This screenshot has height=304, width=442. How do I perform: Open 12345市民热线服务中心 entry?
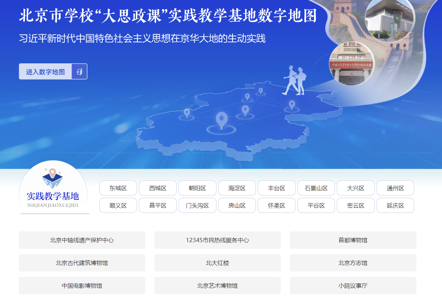217,240
